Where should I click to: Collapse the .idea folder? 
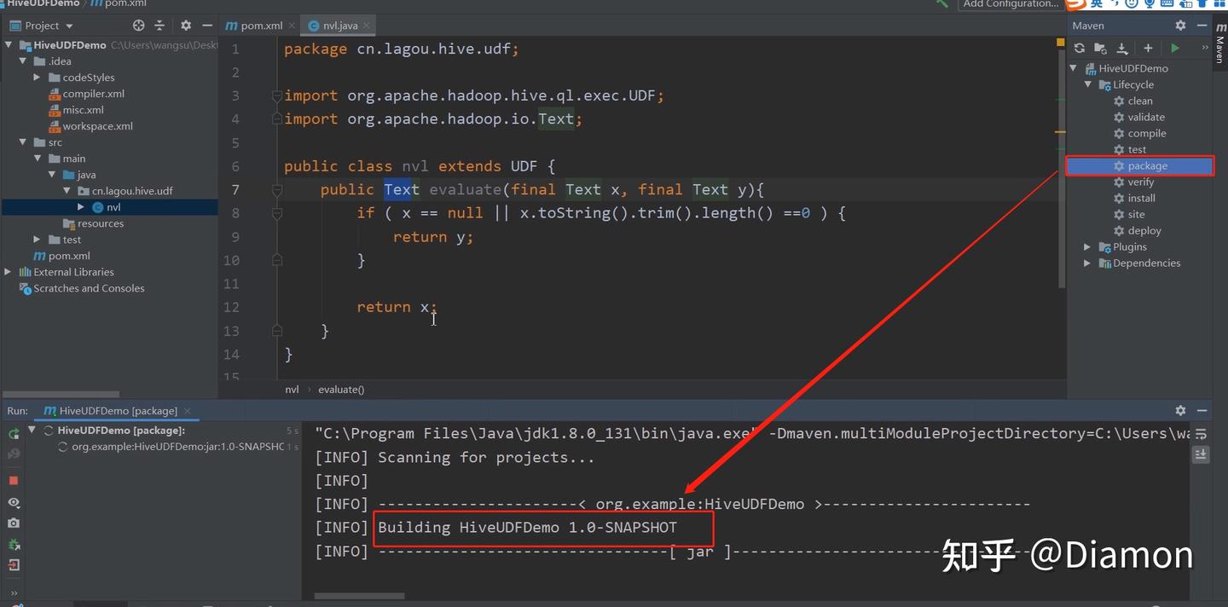click(23, 61)
